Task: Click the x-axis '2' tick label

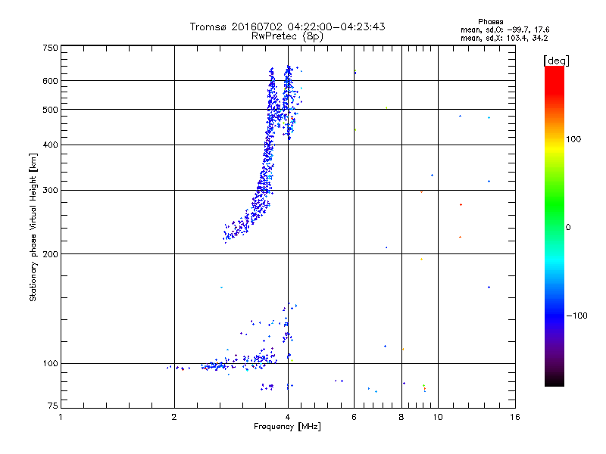Action: [174, 417]
